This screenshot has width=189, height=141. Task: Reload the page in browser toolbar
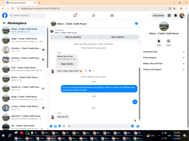click(12, 8)
